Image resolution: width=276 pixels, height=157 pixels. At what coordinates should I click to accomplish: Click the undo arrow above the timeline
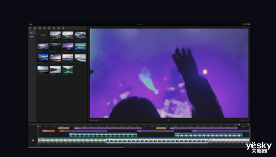coord(31,125)
